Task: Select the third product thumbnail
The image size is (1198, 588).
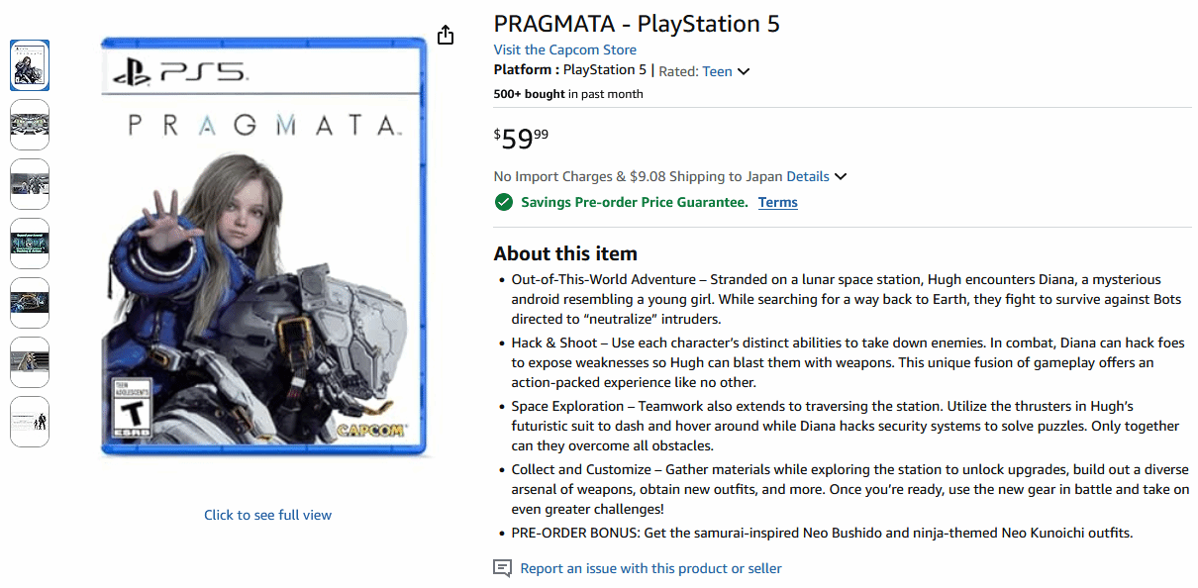Action: pyautogui.click(x=30, y=184)
